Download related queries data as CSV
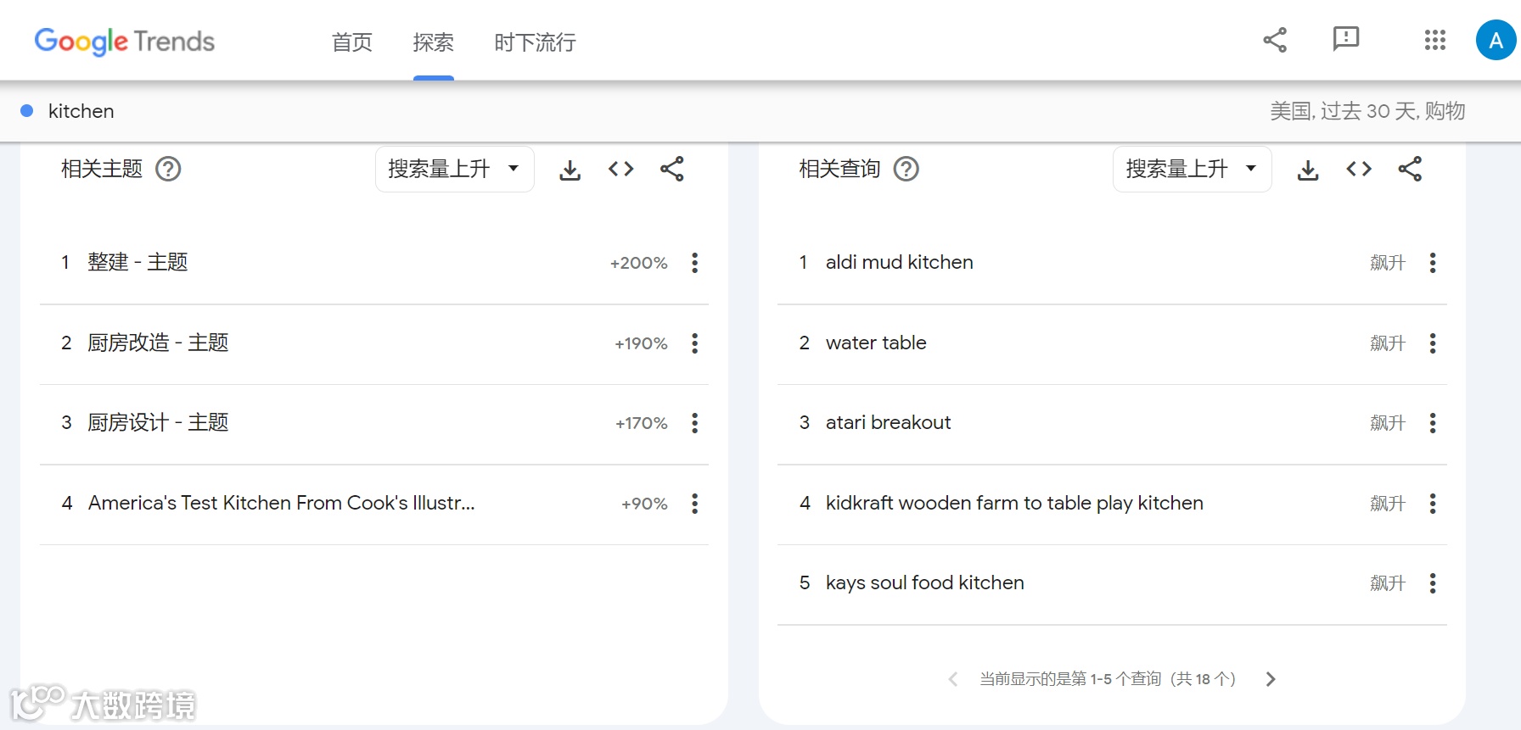Image resolution: width=1521 pixels, height=730 pixels. [1308, 170]
